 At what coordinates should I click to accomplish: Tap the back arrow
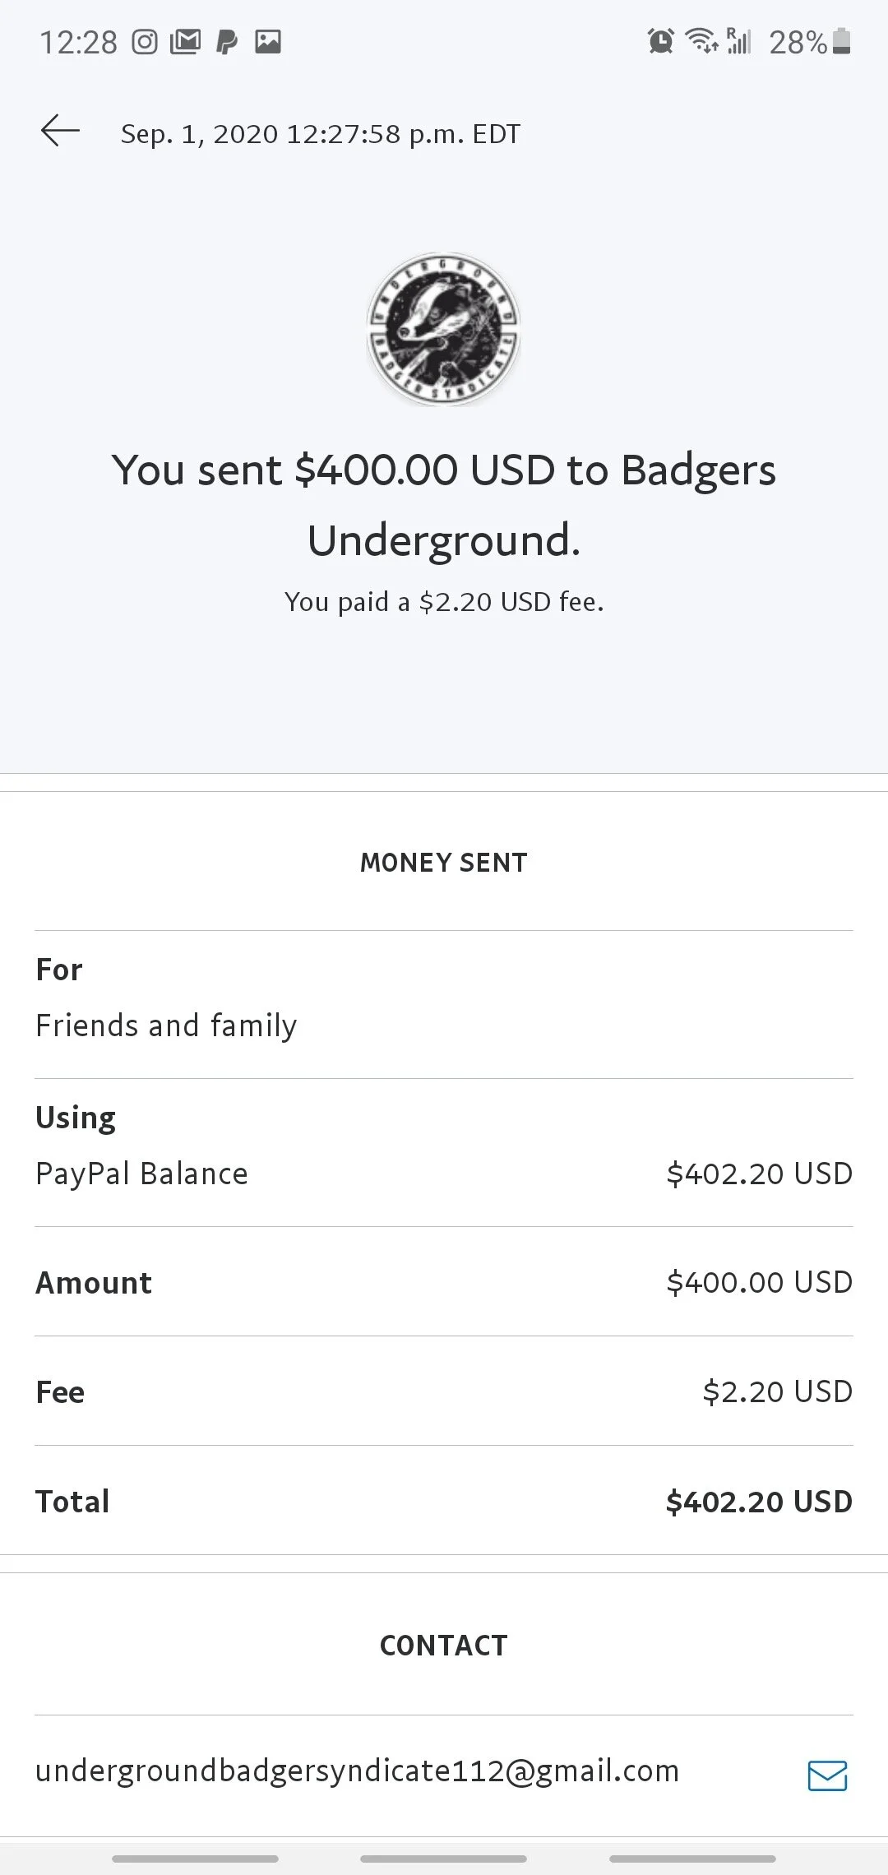click(x=60, y=131)
